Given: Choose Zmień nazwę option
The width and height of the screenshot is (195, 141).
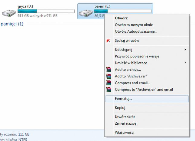Looking at the screenshot, I should 147,123.
